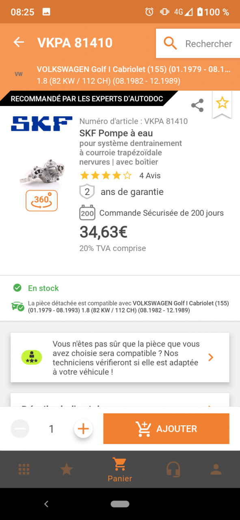Tap the Android back navigation arrow
Image resolution: width=240 pixels, height=520 pixels.
pos(46,504)
